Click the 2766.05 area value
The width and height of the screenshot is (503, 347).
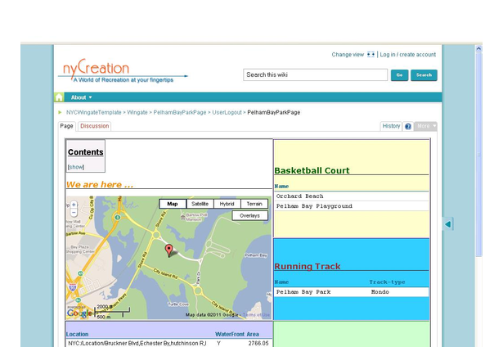258,343
